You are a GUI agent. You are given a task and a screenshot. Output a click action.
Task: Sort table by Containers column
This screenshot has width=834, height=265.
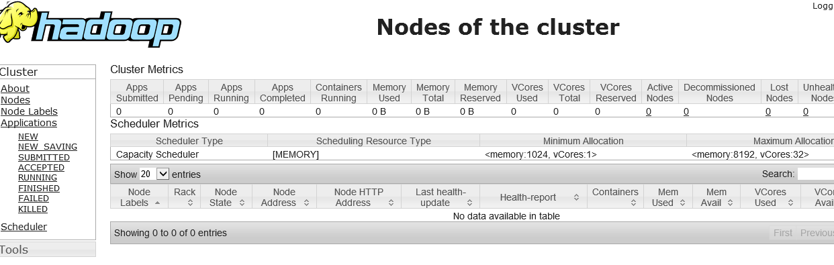[614, 197]
